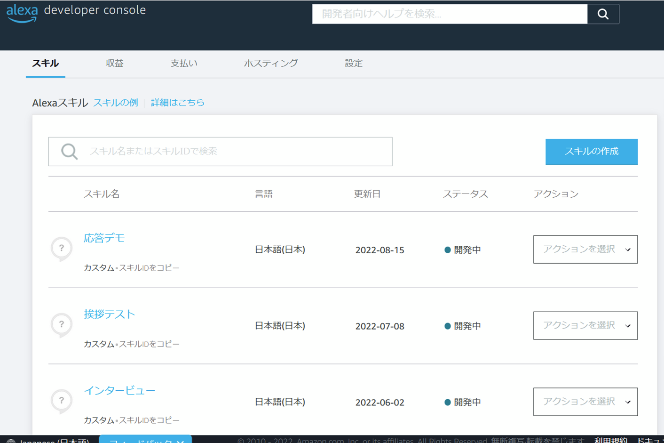664x443 pixels.
Task: Copy the skill ID for 挨拶テスト
Action: click(x=149, y=344)
